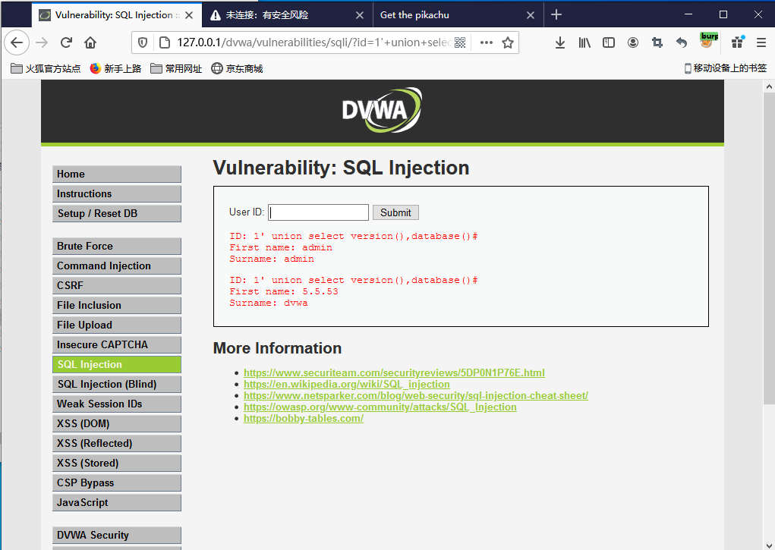Click the screenshot crop tool icon
This screenshot has width=775, height=550.
click(657, 42)
